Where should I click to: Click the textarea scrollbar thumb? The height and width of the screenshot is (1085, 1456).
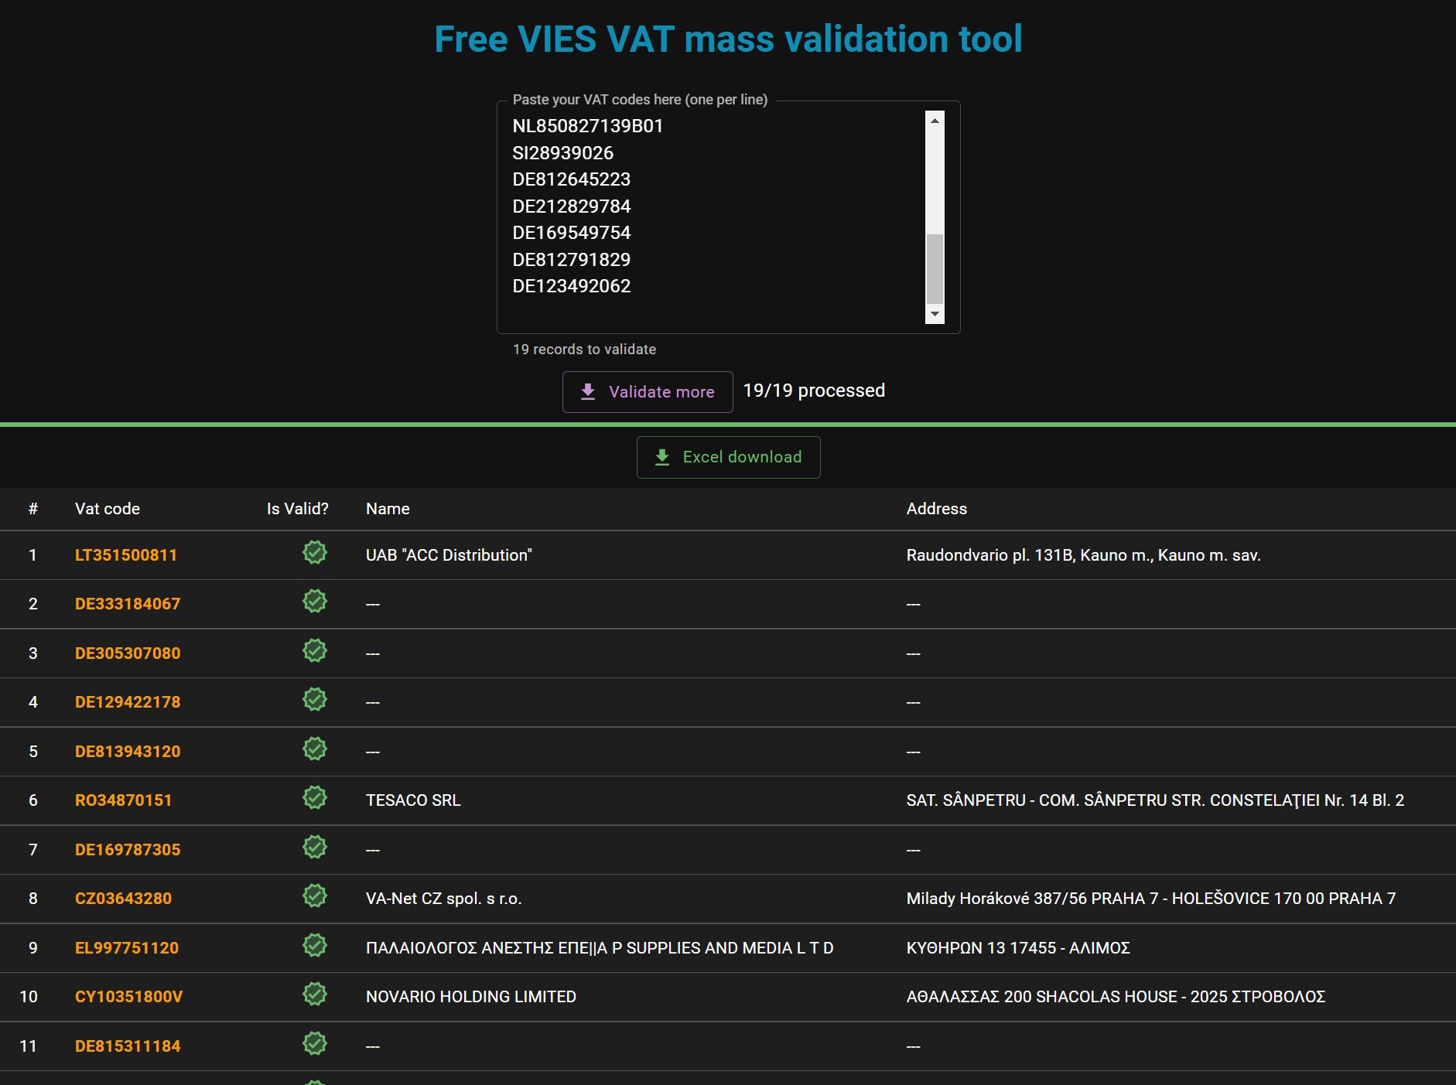[x=935, y=268]
